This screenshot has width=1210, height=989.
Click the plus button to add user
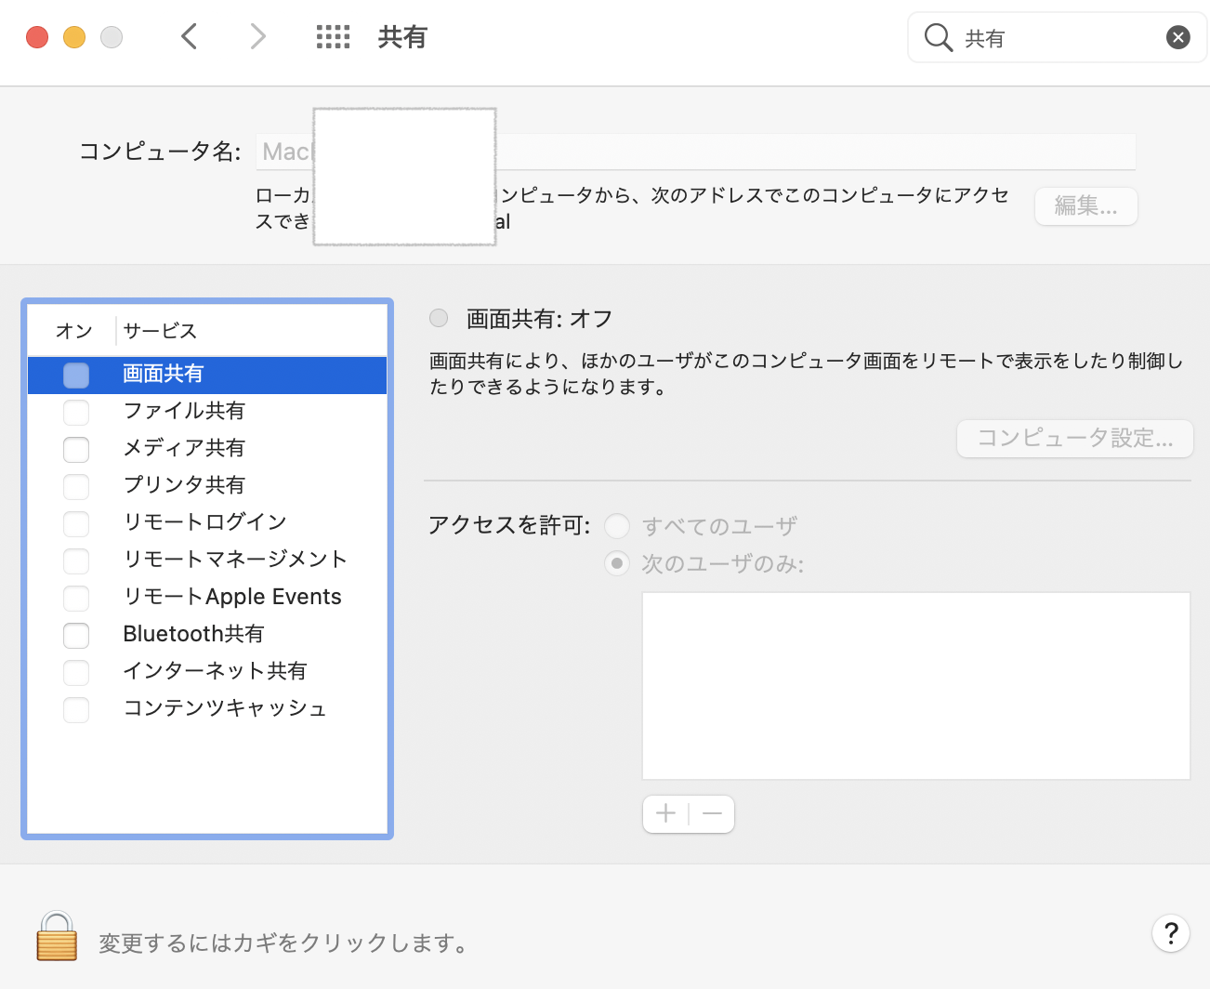[665, 814]
